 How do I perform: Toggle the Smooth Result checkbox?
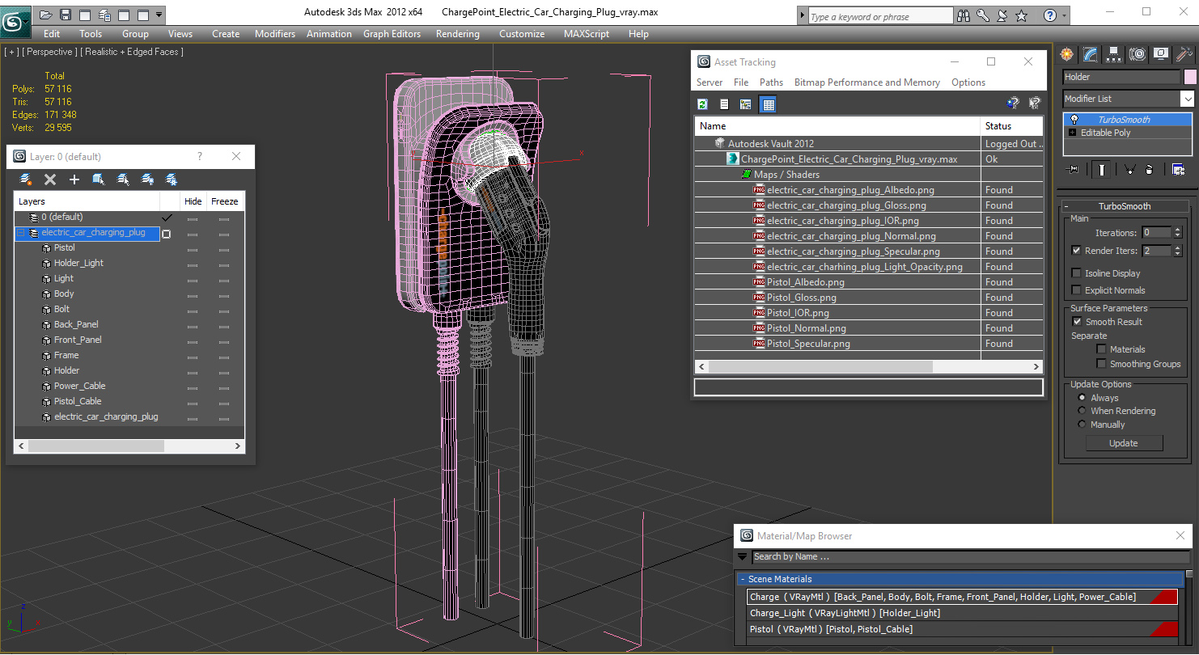click(x=1077, y=322)
